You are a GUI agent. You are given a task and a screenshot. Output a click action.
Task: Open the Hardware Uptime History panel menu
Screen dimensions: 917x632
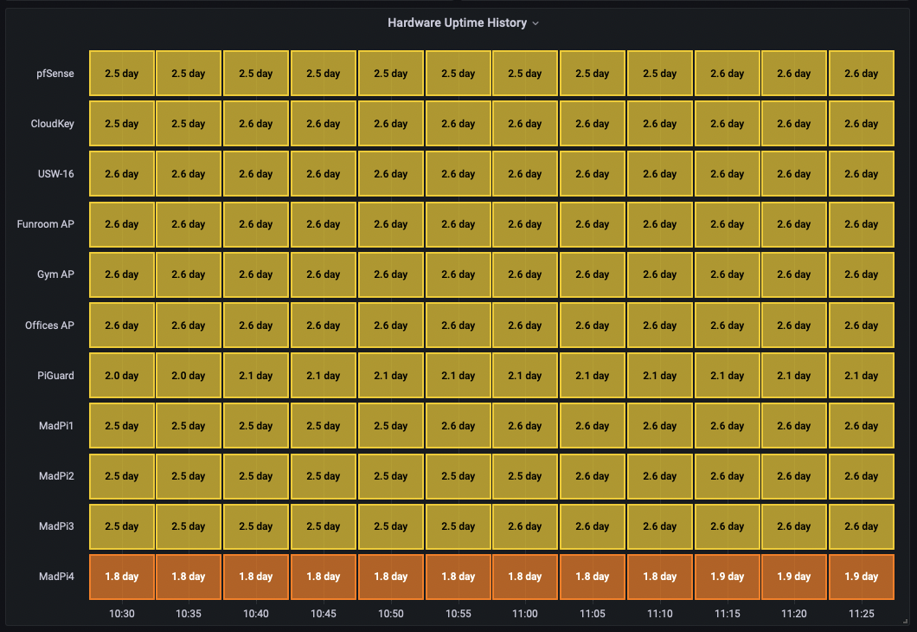click(x=535, y=23)
